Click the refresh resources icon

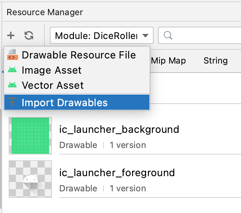[29, 35]
